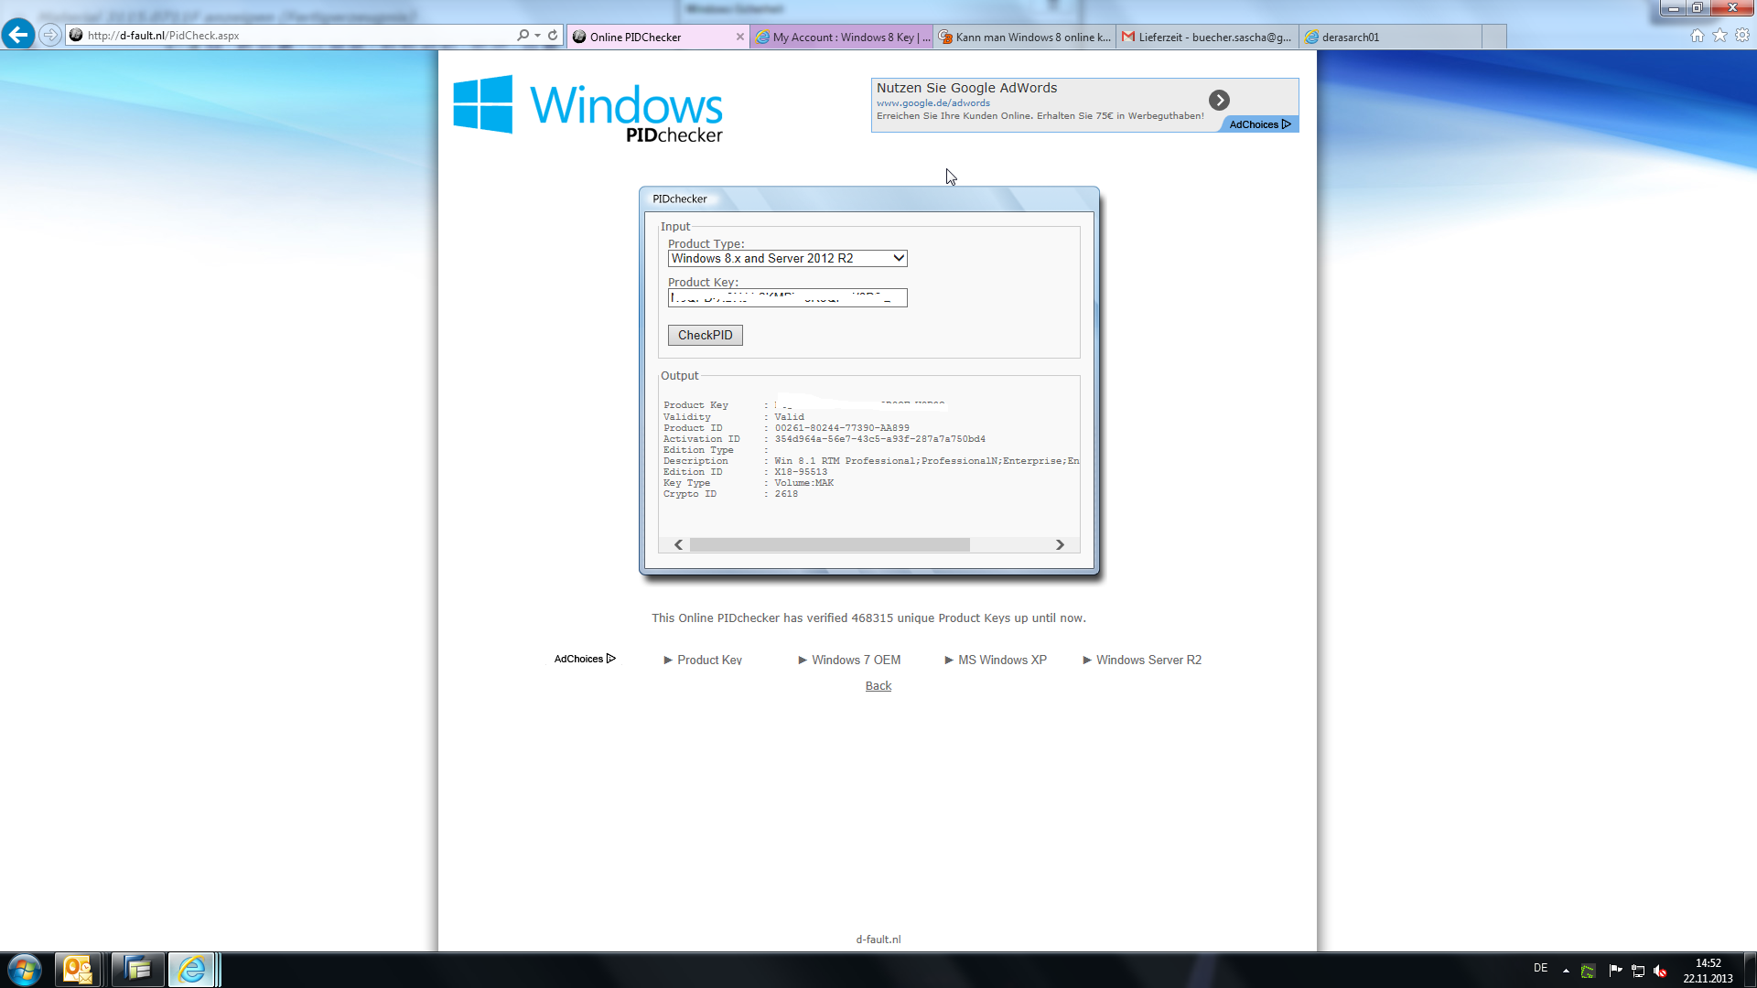Viewport: 1757px width, 988px height.
Task: Click the Windows 7 OEM ad link
Action: (856, 660)
